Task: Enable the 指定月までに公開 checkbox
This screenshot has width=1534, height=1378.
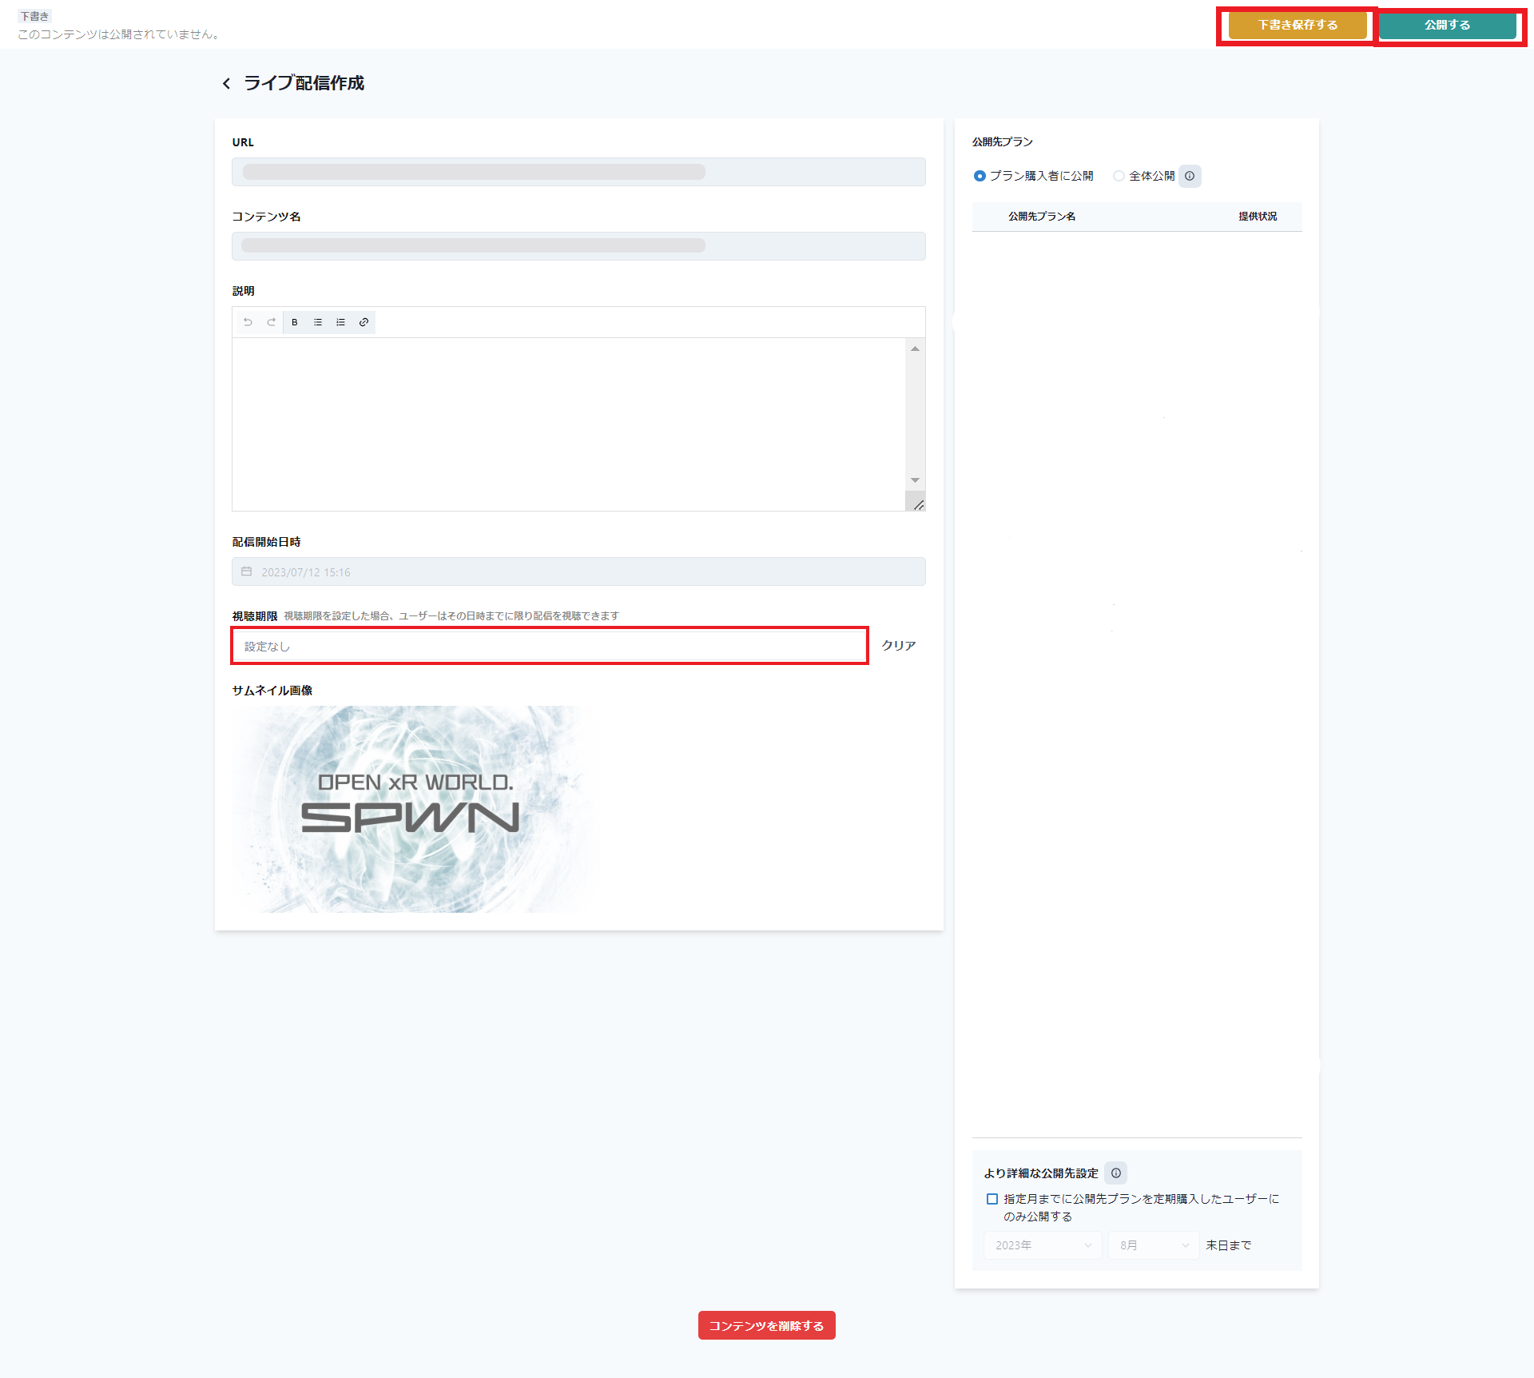Action: [x=992, y=1199]
